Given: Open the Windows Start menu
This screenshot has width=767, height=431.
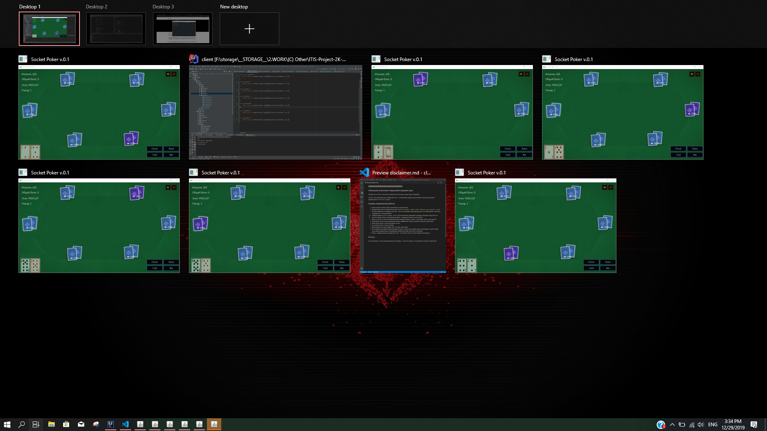Looking at the screenshot, I should (x=7, y=424).
